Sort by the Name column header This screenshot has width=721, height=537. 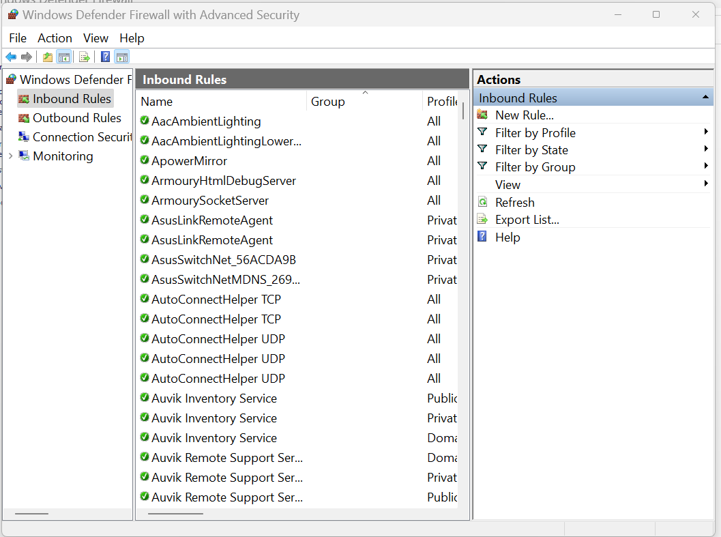pyautogui.click(x=222, y=101)
